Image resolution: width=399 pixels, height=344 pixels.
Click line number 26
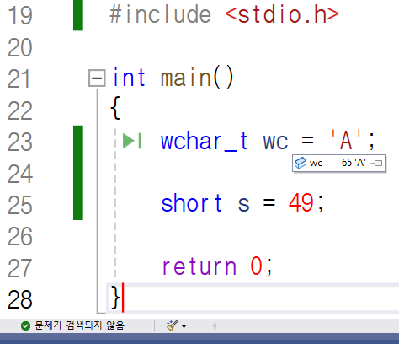pos(20,237)
